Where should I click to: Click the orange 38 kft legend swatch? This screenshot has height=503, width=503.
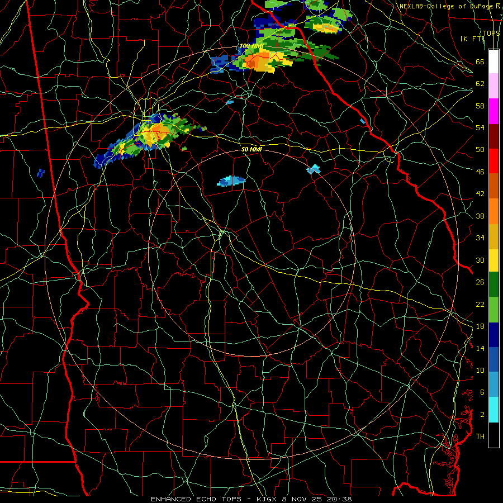click(x=493, y=211)
